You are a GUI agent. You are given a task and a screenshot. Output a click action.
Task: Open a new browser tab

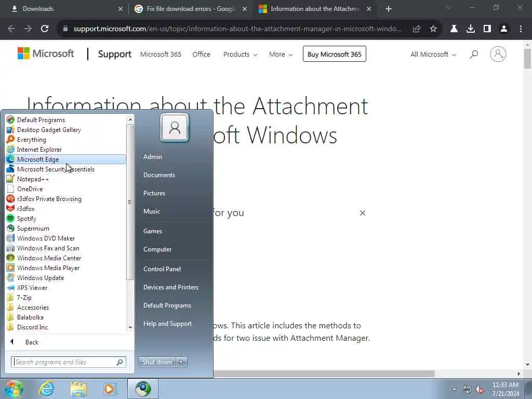[x=389, y=9]
